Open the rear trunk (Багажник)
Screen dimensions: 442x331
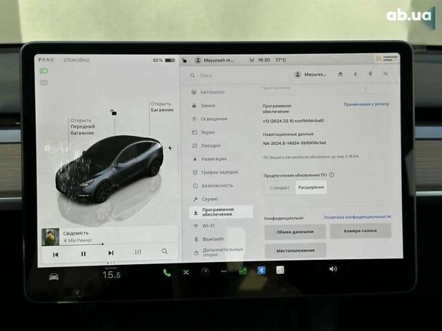pos(162,107)
